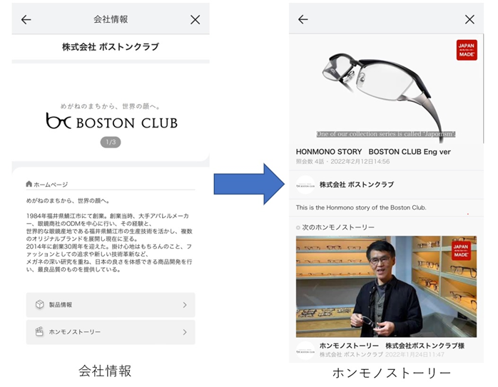Select 会社情報 header title

(111, 19)
